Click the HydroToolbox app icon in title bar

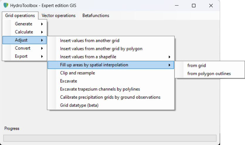[x=6, y=6]
